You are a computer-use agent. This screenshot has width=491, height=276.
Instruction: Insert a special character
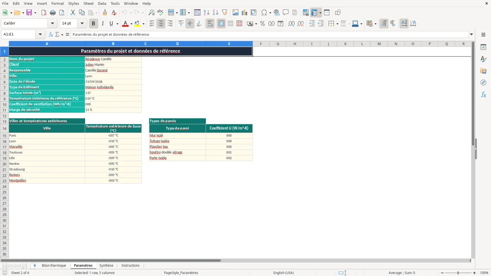click(x=264, y=13)
